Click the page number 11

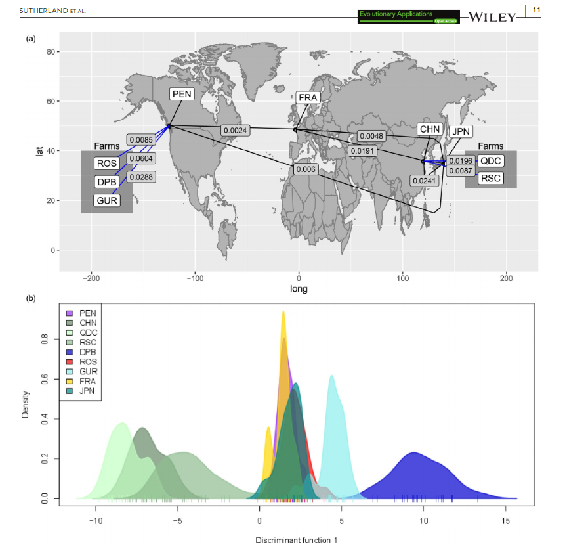537,10
